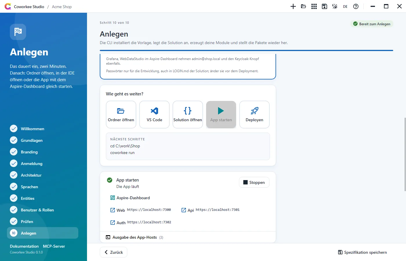Screen dimensions: 406x261
Task: Open the Aspire-Dashboard link
Action: tap(130, 198)
